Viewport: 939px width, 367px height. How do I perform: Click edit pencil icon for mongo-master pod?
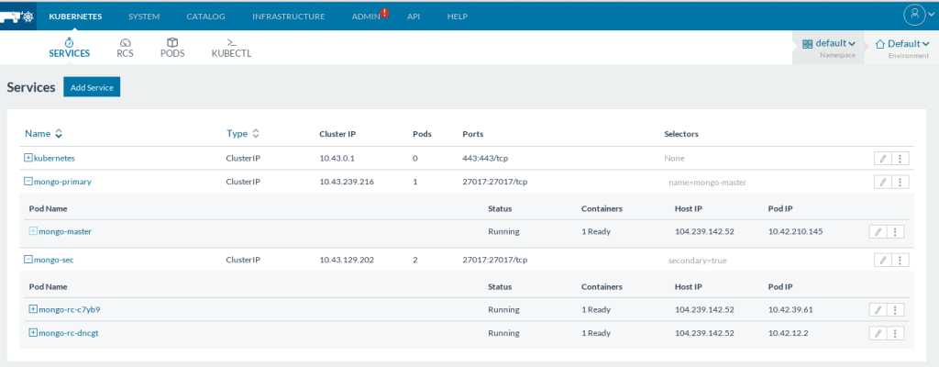[x=878, y=232]
